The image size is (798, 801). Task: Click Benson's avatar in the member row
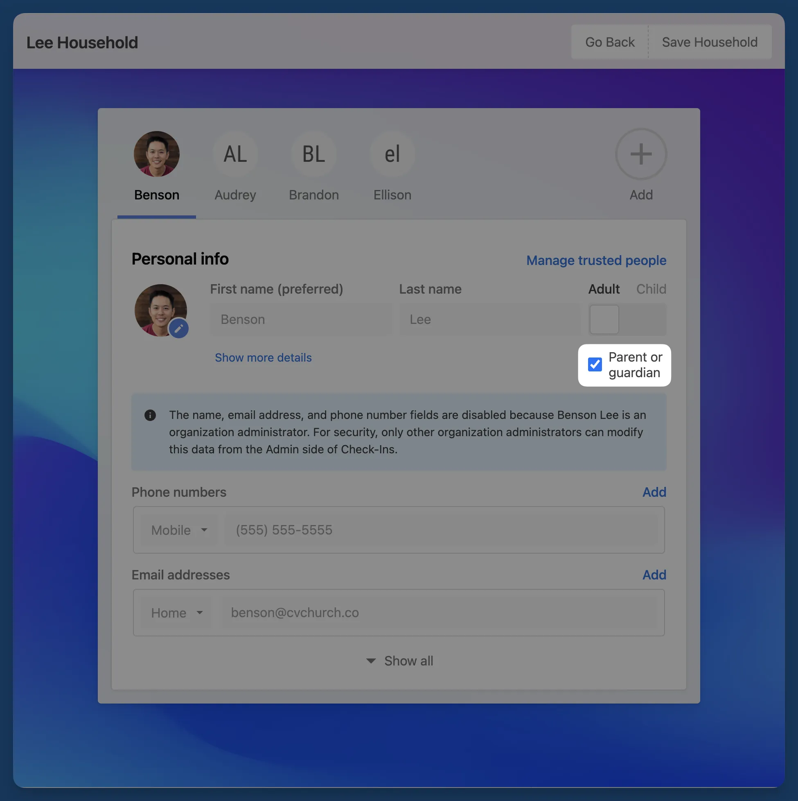(157, 154)
